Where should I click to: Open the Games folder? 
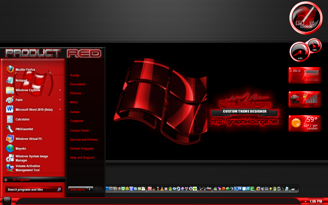click(75, 112)
